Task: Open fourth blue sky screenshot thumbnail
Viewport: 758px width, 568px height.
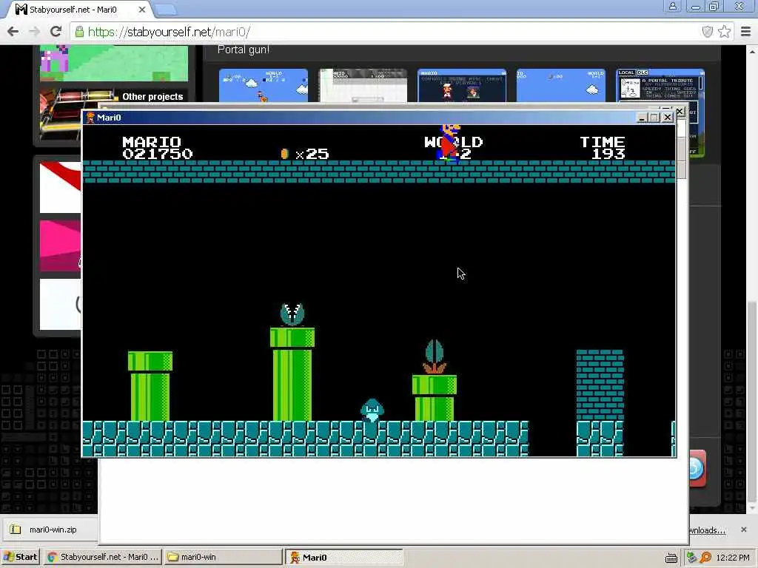Action: [x=561, y=86]
